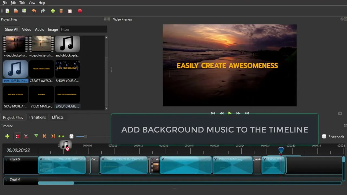Open a project with the folder icon
The height and width of the screenshot is (195, 347).
click(16, 11)
